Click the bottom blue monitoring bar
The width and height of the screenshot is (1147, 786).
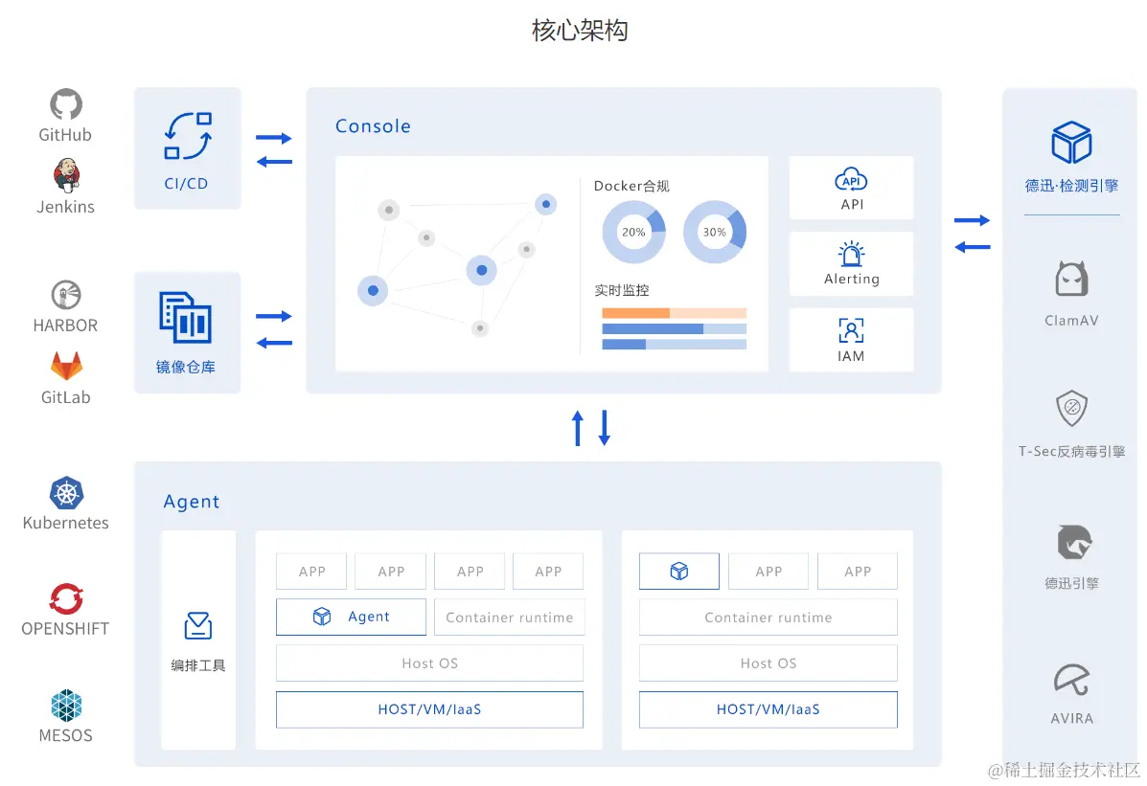tap(674, 345)
